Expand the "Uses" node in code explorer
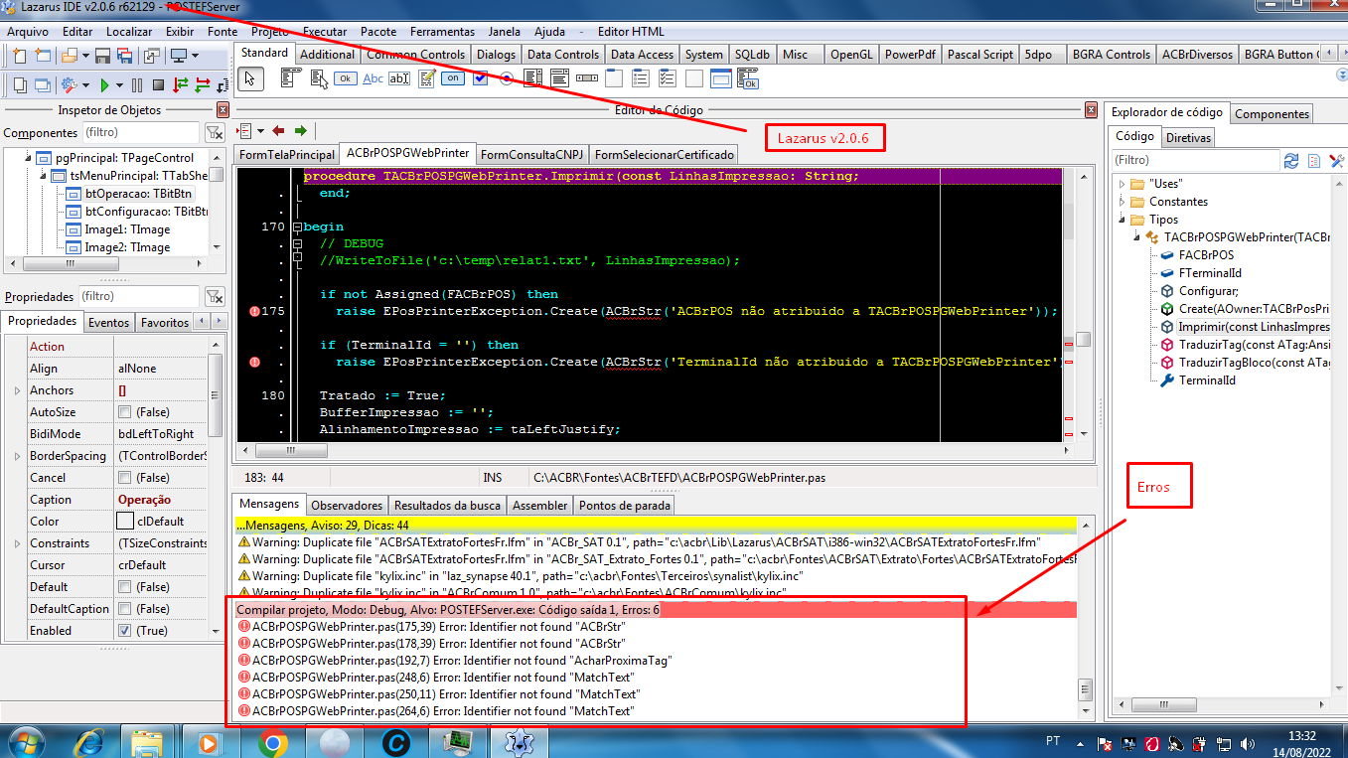1348x758 pixels. 1121,184
